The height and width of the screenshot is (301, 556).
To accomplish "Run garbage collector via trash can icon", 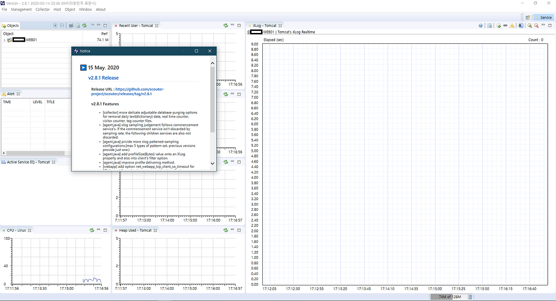I will pos(470,297).
